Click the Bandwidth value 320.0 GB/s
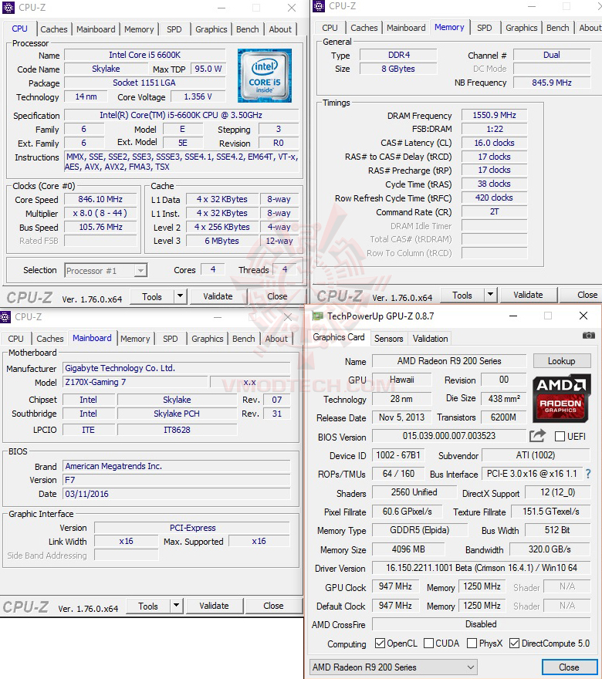602x679 pixels. tap(550, 549)
